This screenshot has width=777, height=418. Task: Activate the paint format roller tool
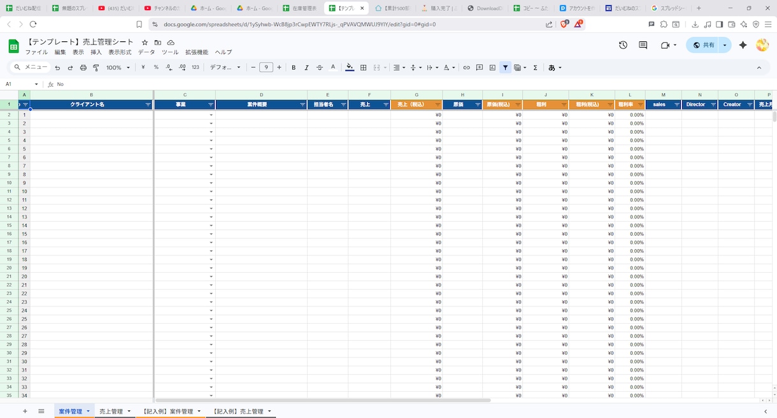point(96,68)
